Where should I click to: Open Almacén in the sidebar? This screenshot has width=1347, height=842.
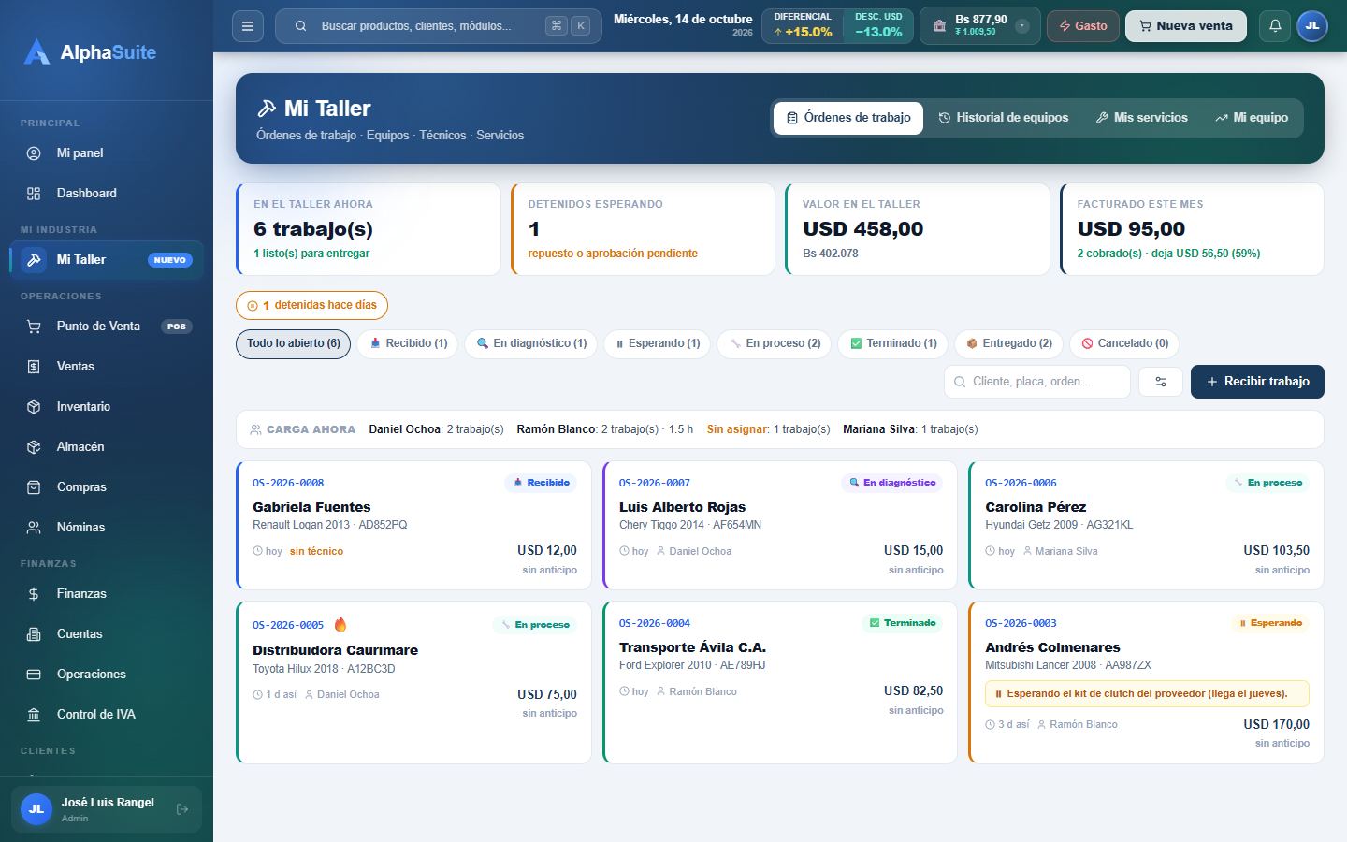coord(107,447)
